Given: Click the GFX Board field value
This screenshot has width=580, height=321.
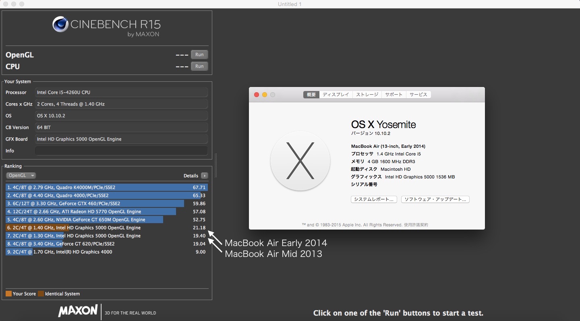Looking at the screenshot, I should click(121, 139).
